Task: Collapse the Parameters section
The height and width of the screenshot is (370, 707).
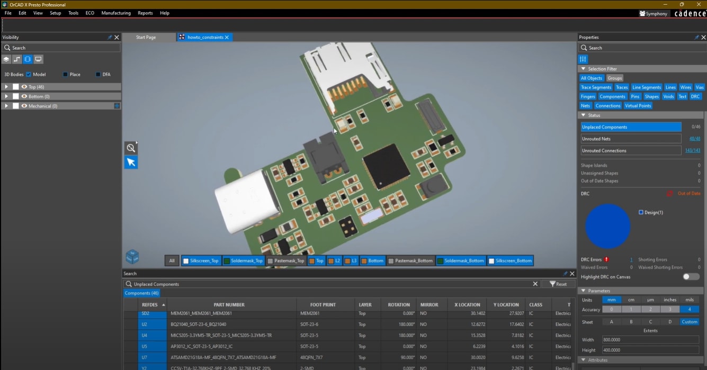Action: point(583,291)
